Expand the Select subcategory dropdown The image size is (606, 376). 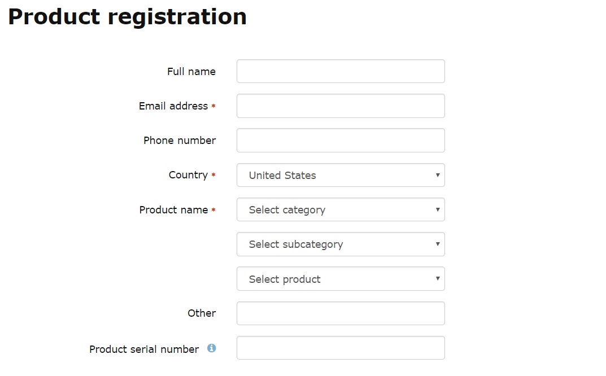[x=341, y=244]
